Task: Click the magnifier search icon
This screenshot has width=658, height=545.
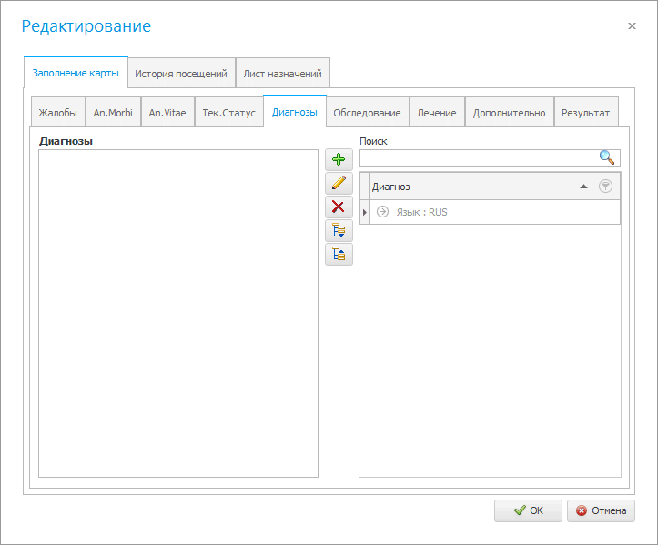Action: pos(607,157)
